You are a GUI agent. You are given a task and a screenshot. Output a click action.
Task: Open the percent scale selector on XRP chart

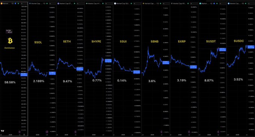[194, 4]
